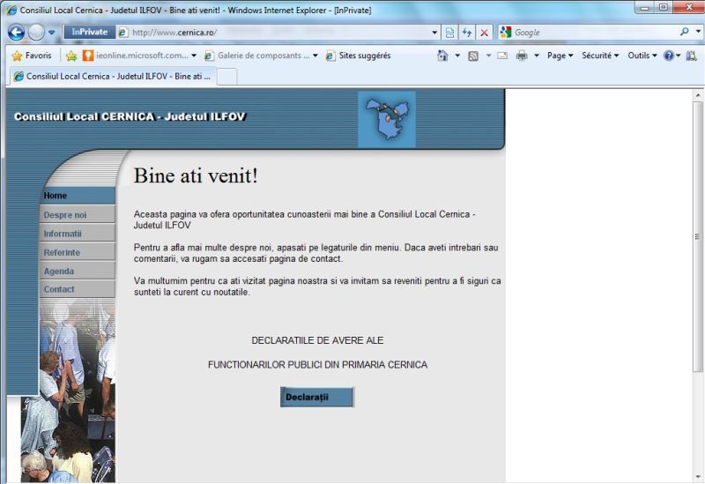This screenshot has height=484, width=705.
Task: Open the Page dropdown menu
Action: 560,56
